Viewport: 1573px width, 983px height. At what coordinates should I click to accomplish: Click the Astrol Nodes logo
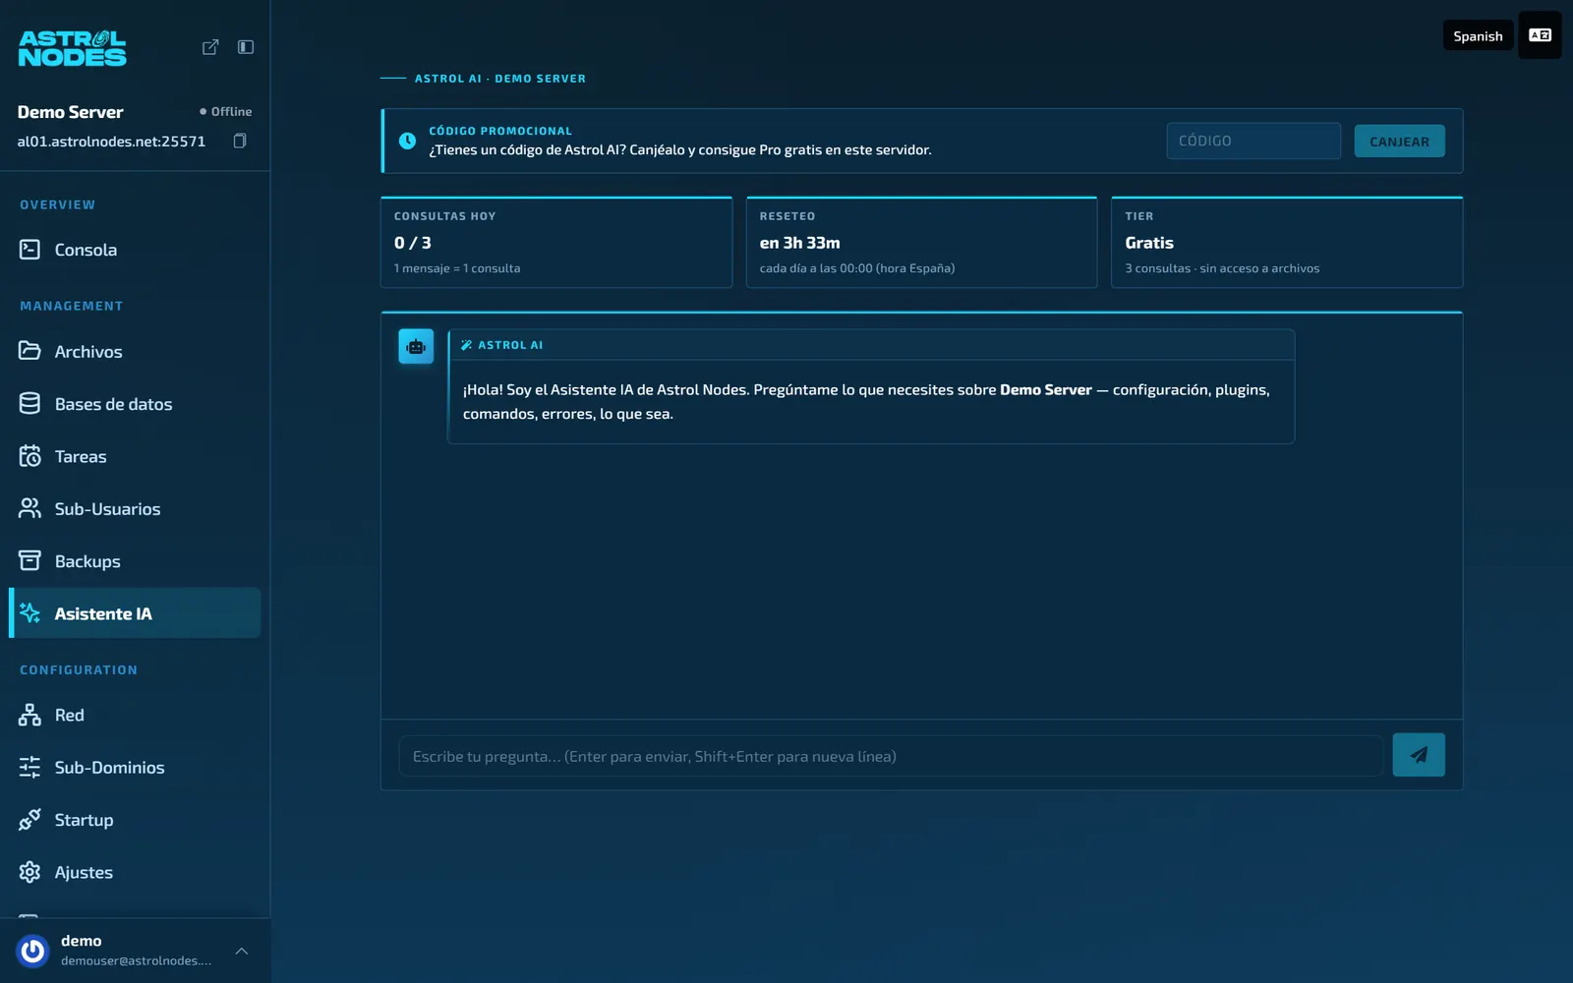point(72,47)
